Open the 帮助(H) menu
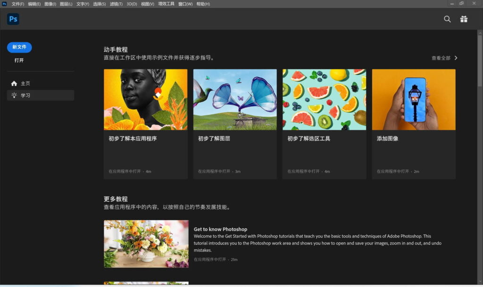 (203, 4)
